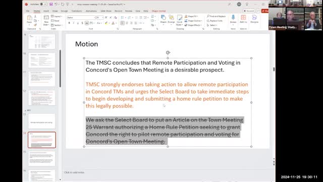The height and width of the screenshot is (182, 323).
Task: Click the red Share button
Action: [x=265, y=11]
